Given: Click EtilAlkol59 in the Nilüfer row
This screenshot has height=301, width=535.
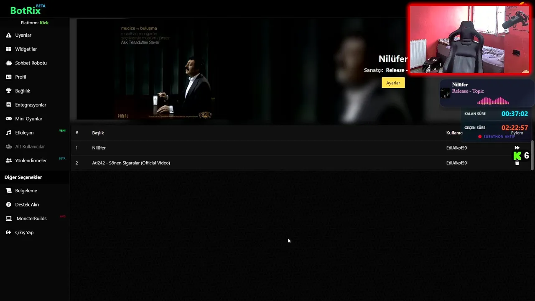Looking at the screenshot, I should [x=456, y=148].
